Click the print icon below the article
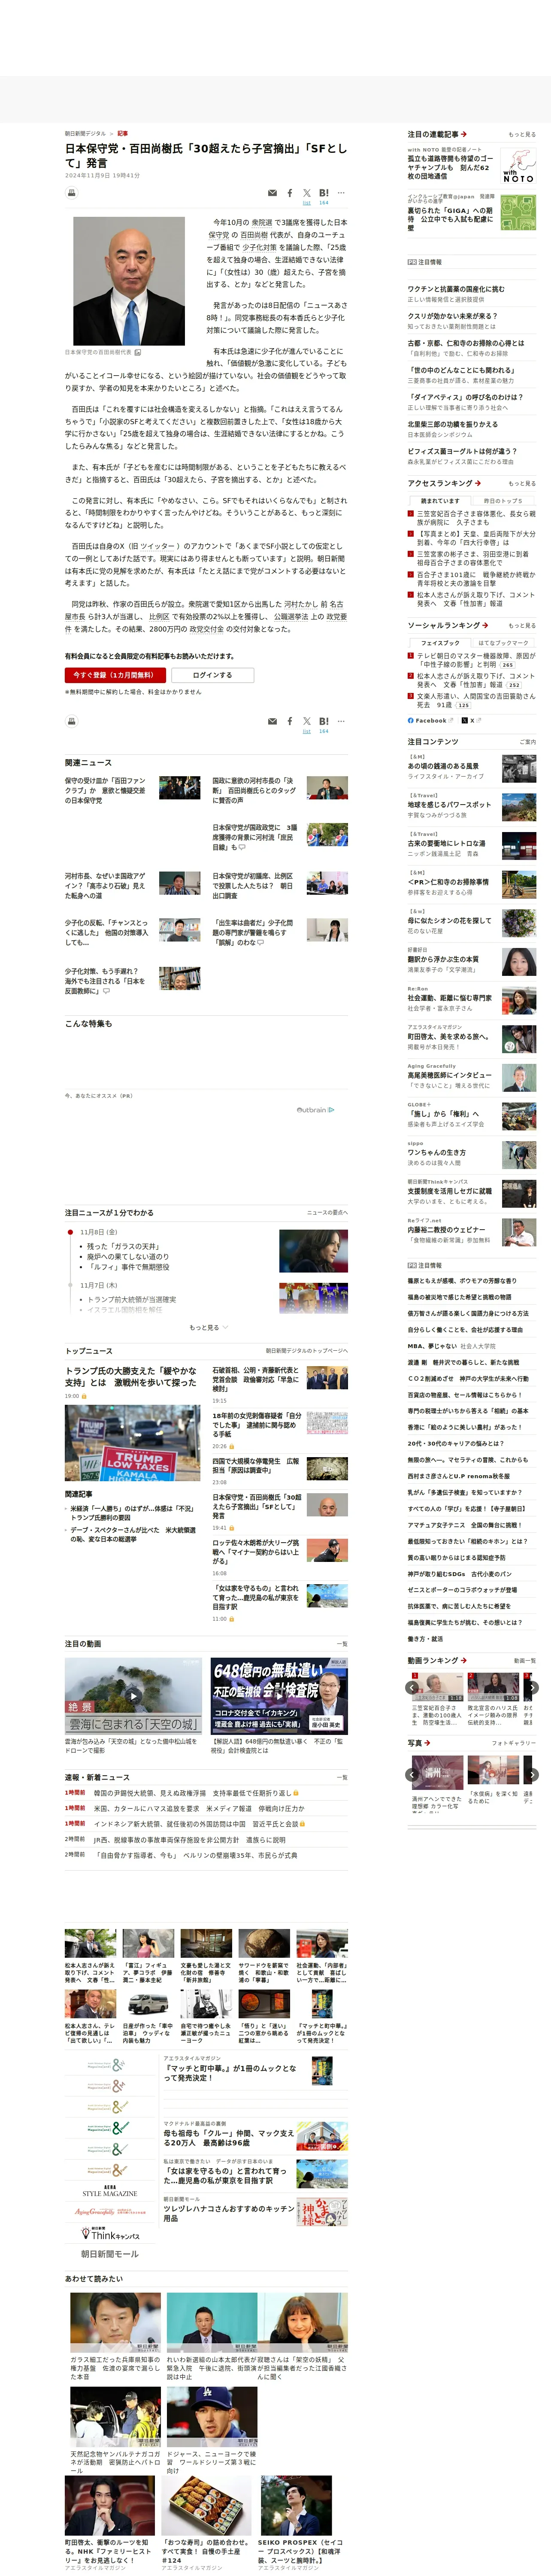 71,721
